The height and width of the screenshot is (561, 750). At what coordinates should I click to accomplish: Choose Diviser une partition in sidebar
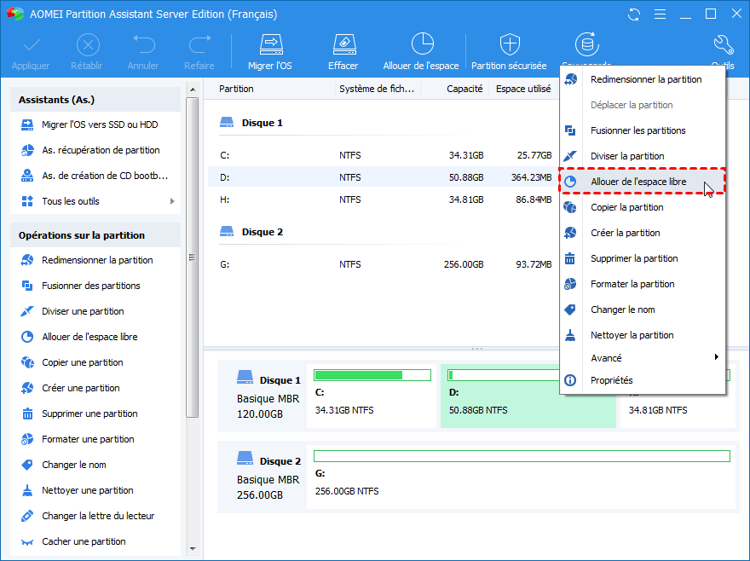(83, 311)
